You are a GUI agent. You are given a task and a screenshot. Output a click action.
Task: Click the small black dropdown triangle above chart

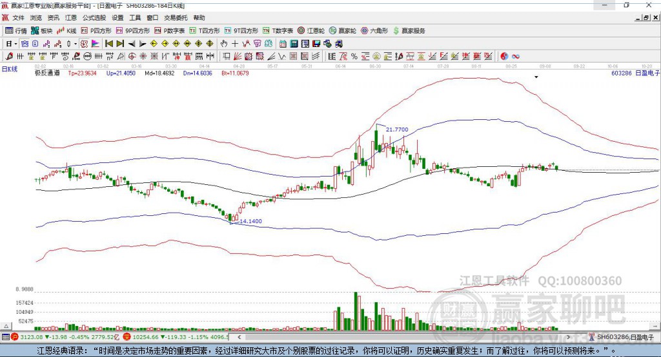tap(536, 77)
